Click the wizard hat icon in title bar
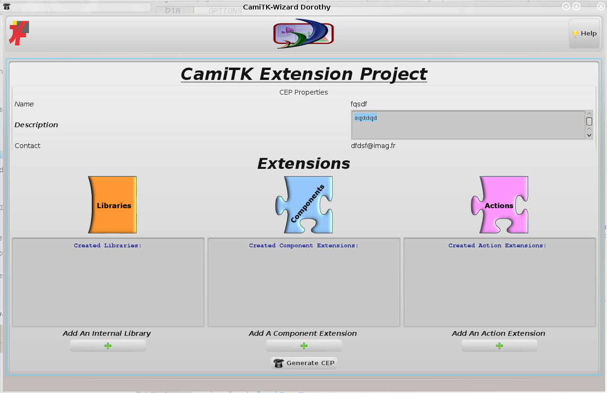607x393 pixels. tap(7, 7)
